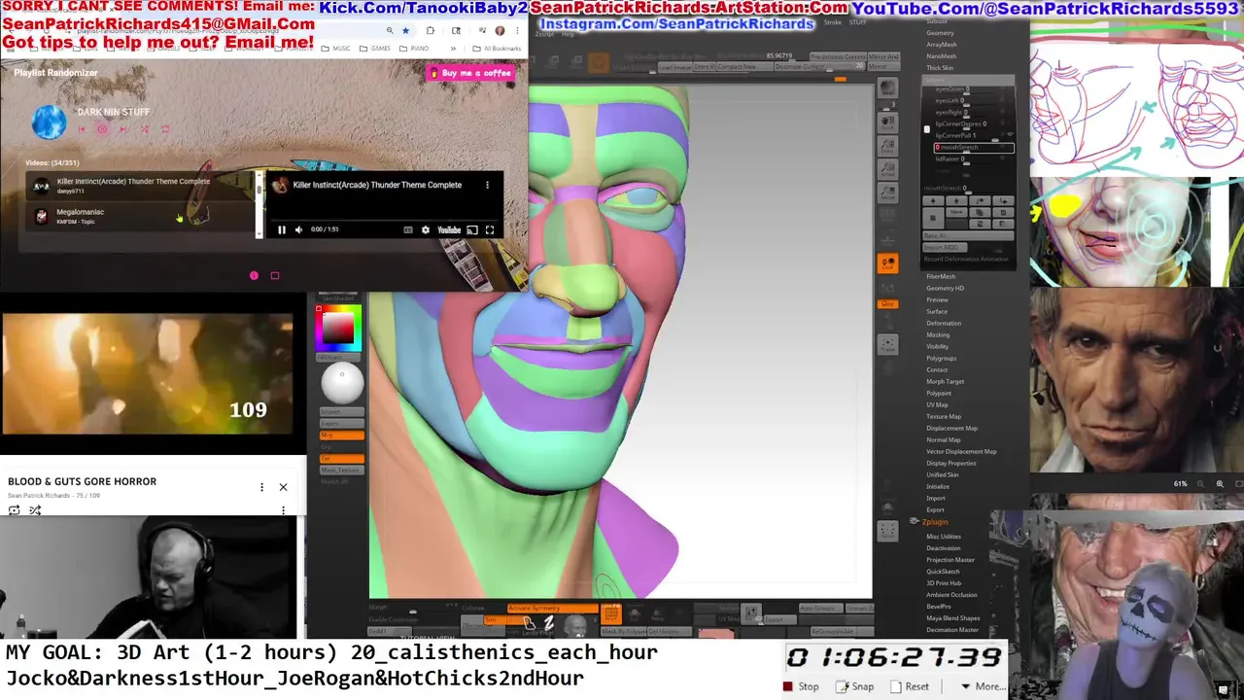Viewport: 1244px width, 700px height.
Task: Expand the Thick Skin subpalette
Action: click(940, 68)
